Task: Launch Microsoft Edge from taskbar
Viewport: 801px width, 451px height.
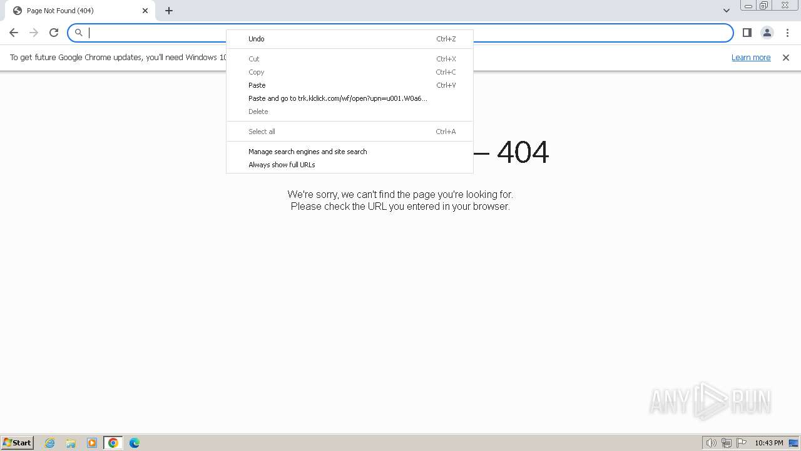Action: click(x=135, y=443)
